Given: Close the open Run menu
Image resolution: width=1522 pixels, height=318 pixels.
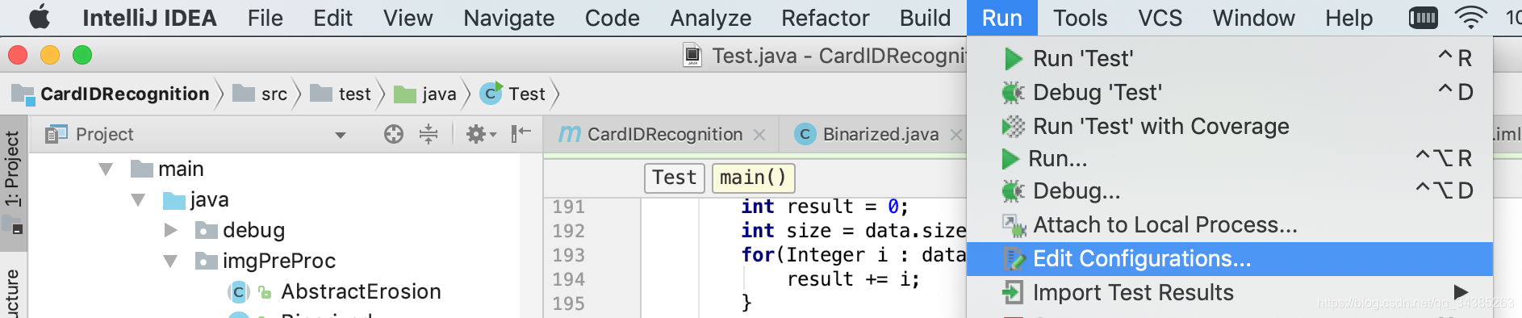Looking at the screenshot, I should [1001, 18].
